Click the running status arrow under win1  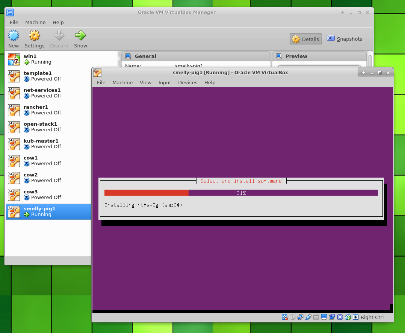[27, 62]
